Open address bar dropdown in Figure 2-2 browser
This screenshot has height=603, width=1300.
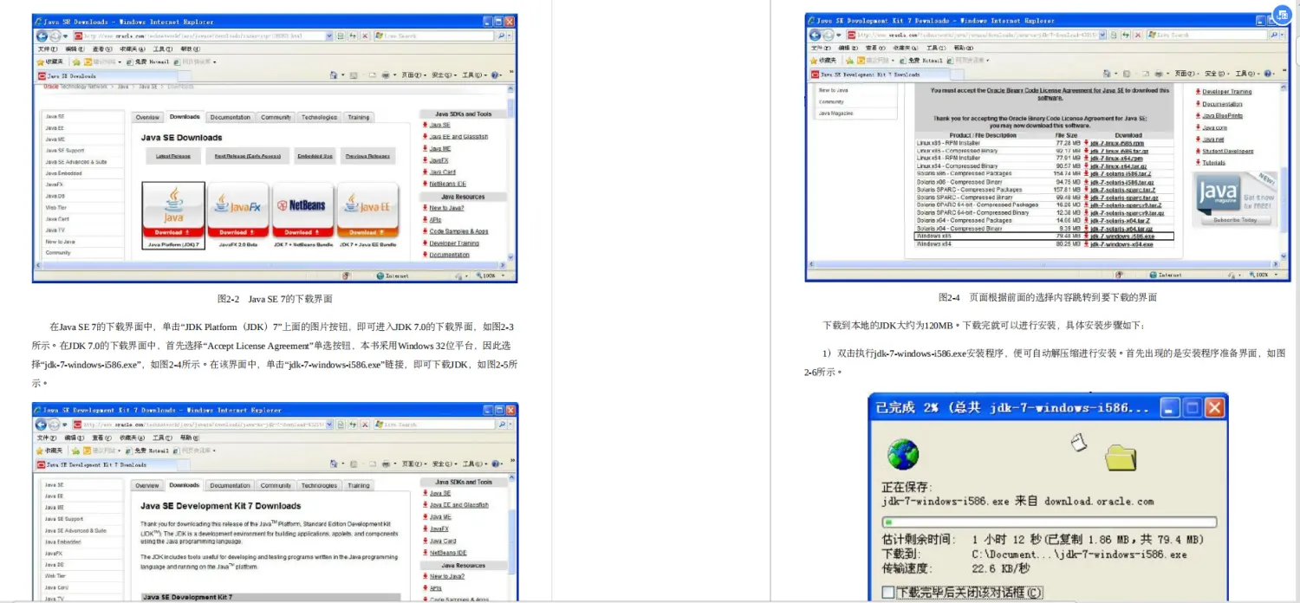pos(329,36)
